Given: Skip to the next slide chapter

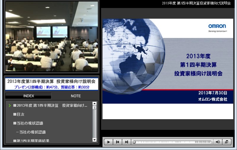Looking at the screenshot, I should pyautogui.click(x=126, y=142).
